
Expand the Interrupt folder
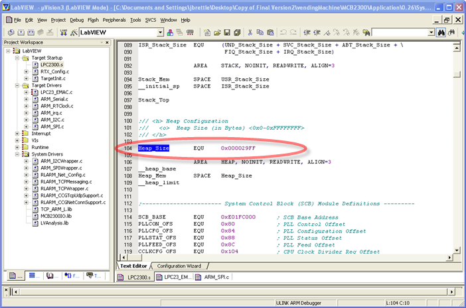coord(17,133)
